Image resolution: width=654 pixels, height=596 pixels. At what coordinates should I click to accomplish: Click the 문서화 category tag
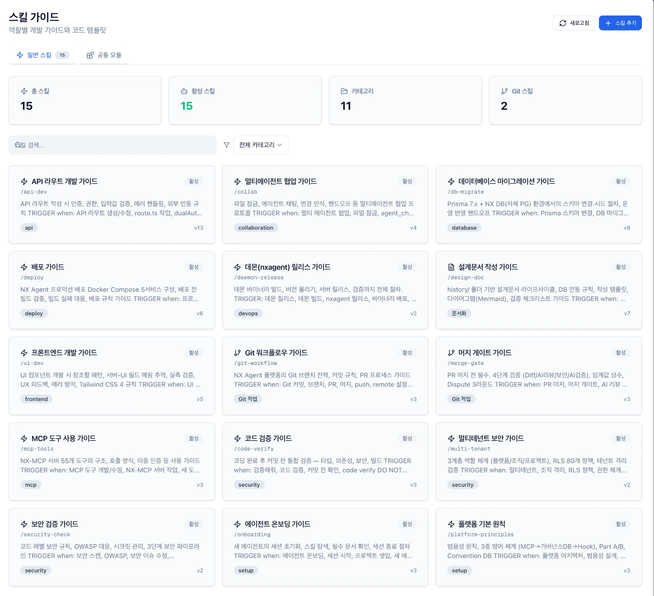(459, 313)
